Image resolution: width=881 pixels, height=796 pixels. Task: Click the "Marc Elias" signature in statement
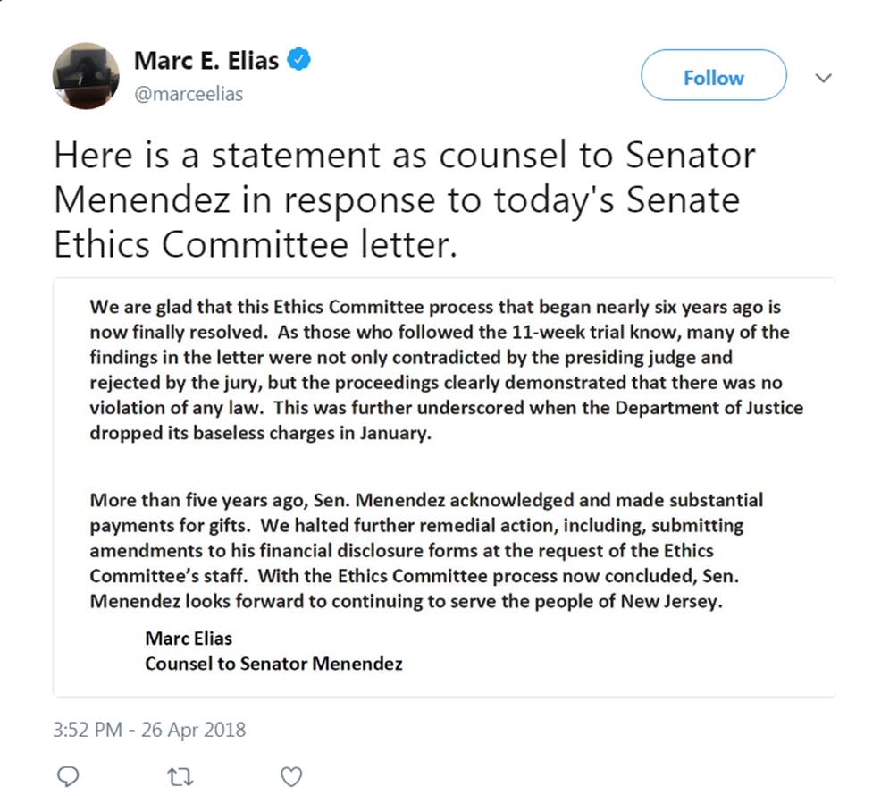tap(189, 639)
